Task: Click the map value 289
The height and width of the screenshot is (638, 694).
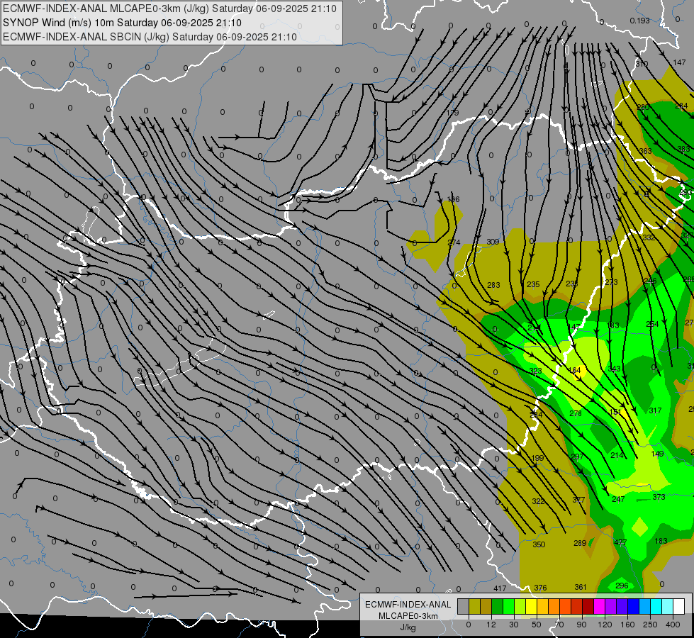Action: click(580, 543)
